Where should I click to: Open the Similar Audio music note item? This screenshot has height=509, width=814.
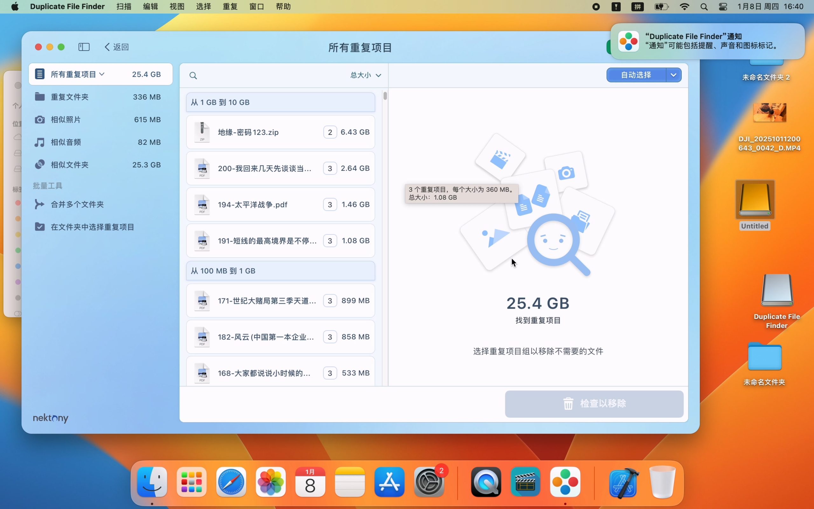click(40, 142)
